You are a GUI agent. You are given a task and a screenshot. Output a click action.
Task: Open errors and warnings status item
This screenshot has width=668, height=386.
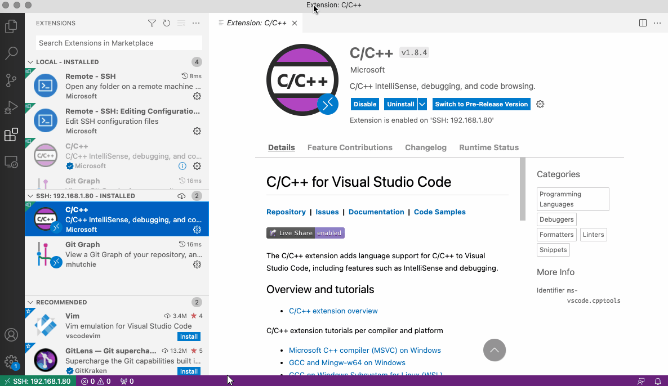(x=96, y=381)
